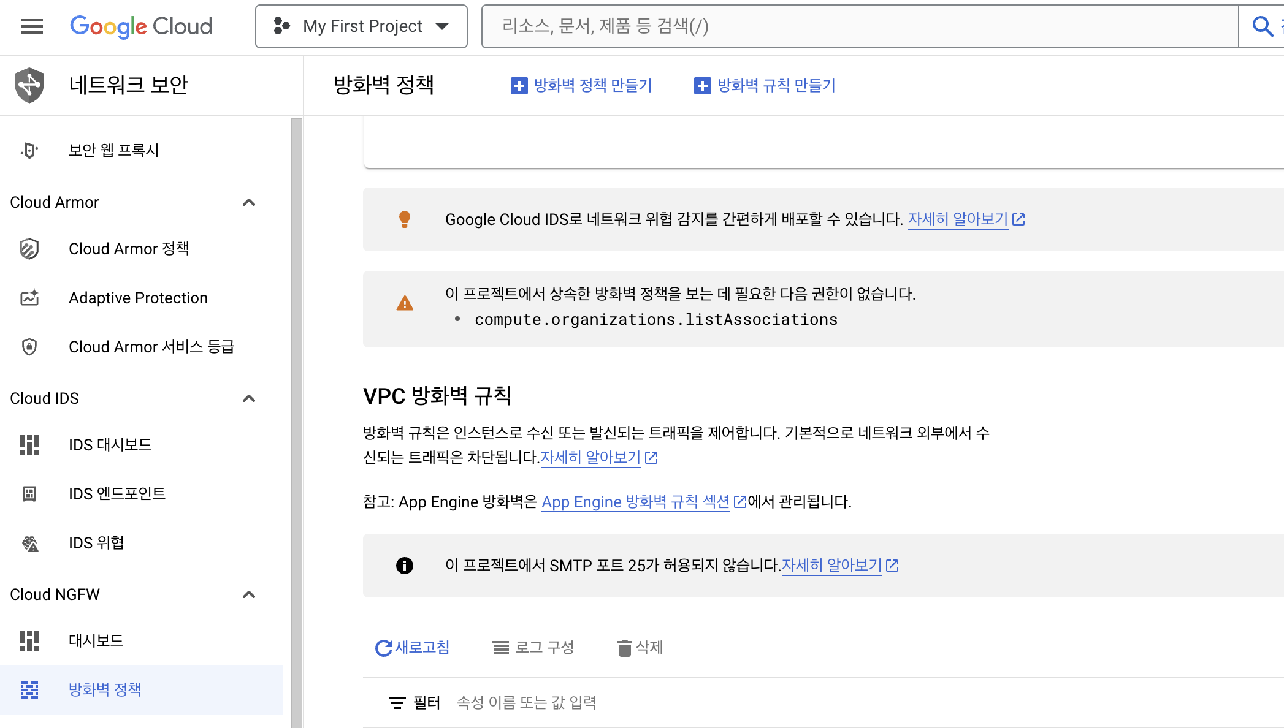
Task: Collapse the Cloud IDS section
Action: point(249,398)
